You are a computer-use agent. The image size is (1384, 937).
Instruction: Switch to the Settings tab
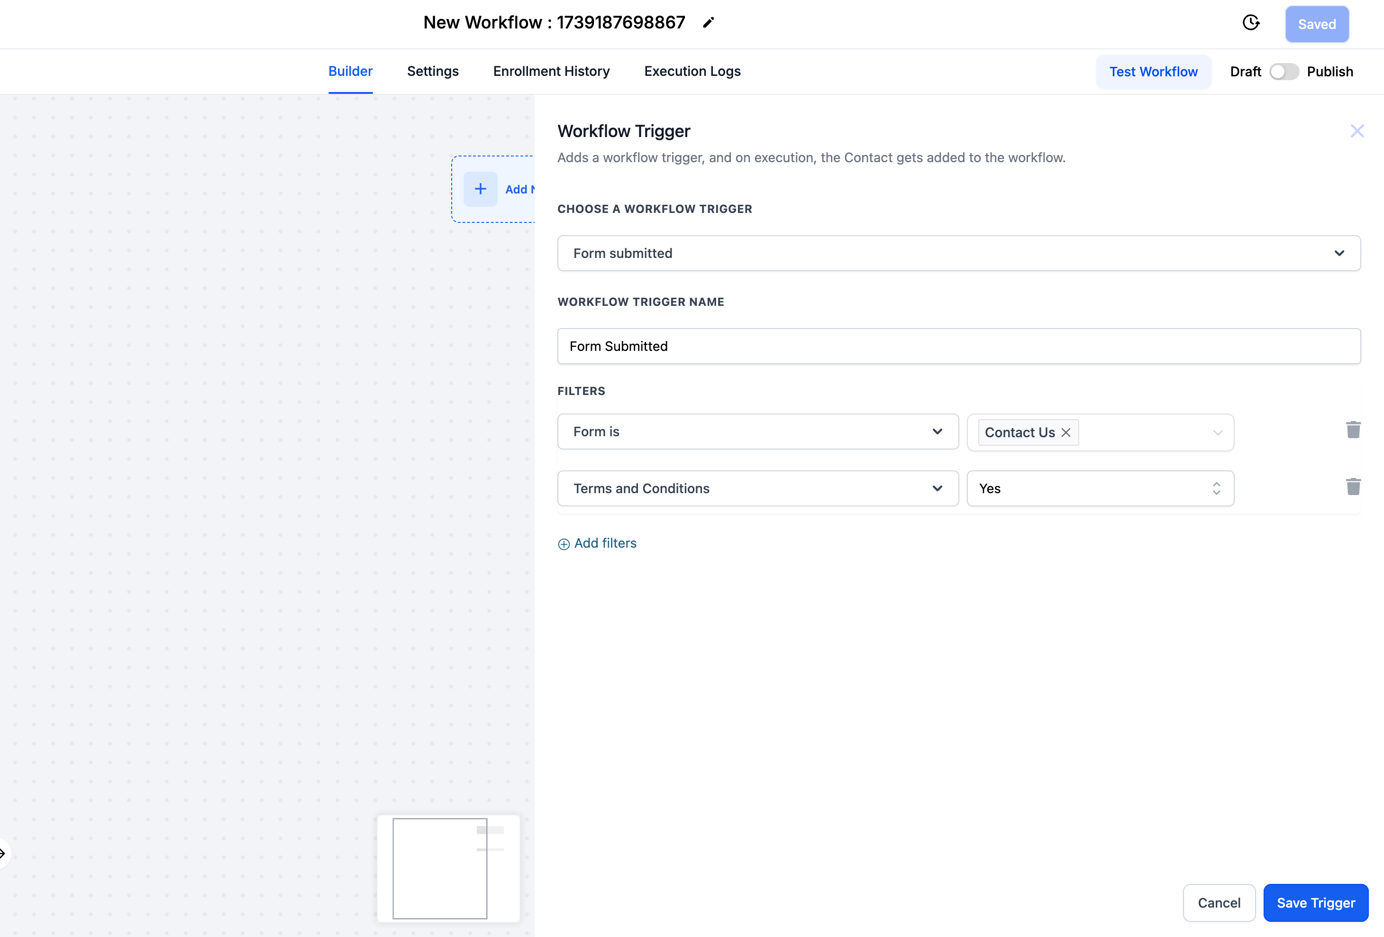(432, 72)
